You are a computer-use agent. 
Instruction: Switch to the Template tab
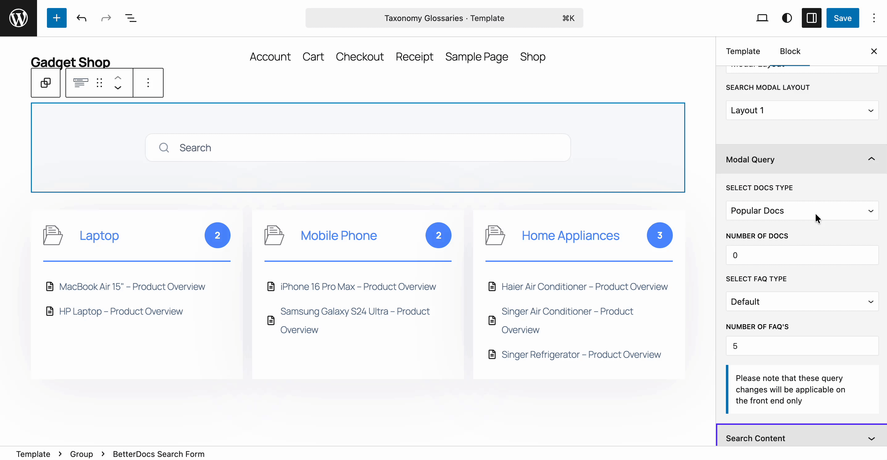click(x=743, y=51)
